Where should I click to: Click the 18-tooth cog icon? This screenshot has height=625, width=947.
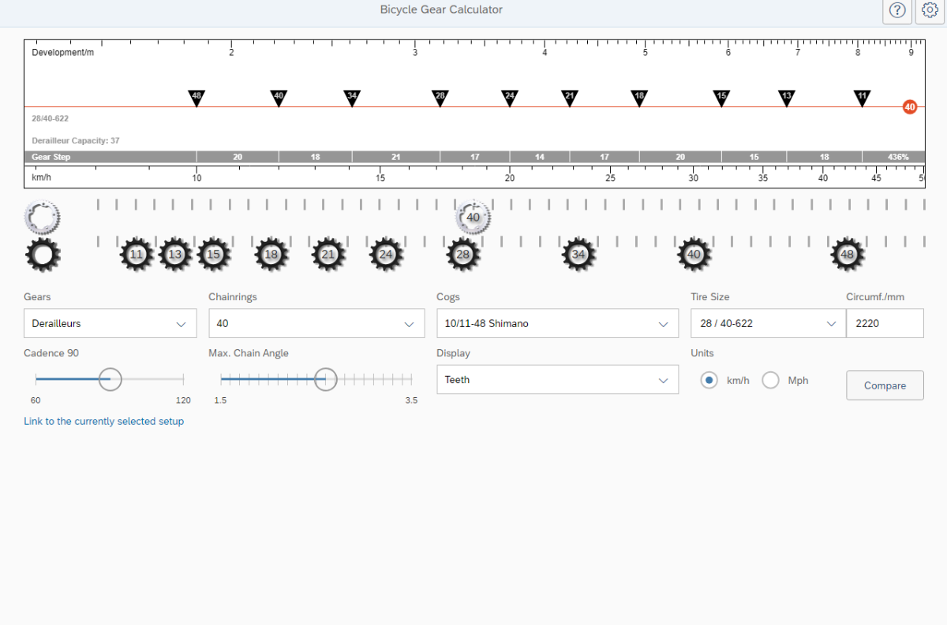pyautogui.click(x=271, y=255)
